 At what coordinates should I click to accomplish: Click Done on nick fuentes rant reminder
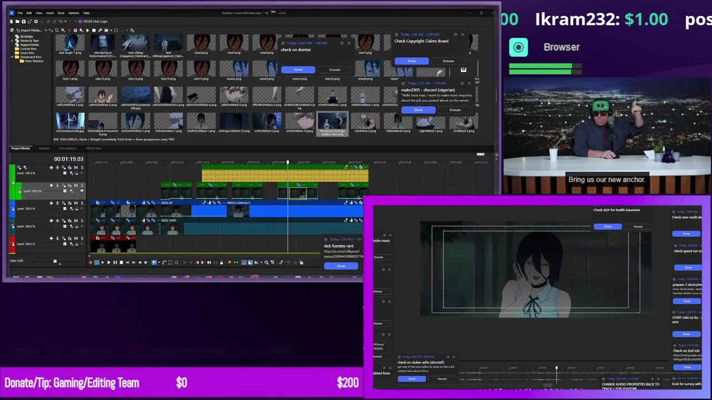click(x=341, y=266)
